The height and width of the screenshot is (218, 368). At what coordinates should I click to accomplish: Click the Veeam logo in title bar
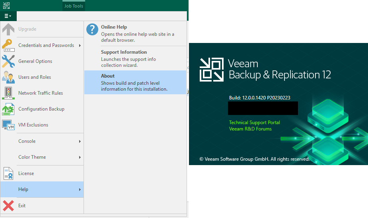(x=6, y=6)
